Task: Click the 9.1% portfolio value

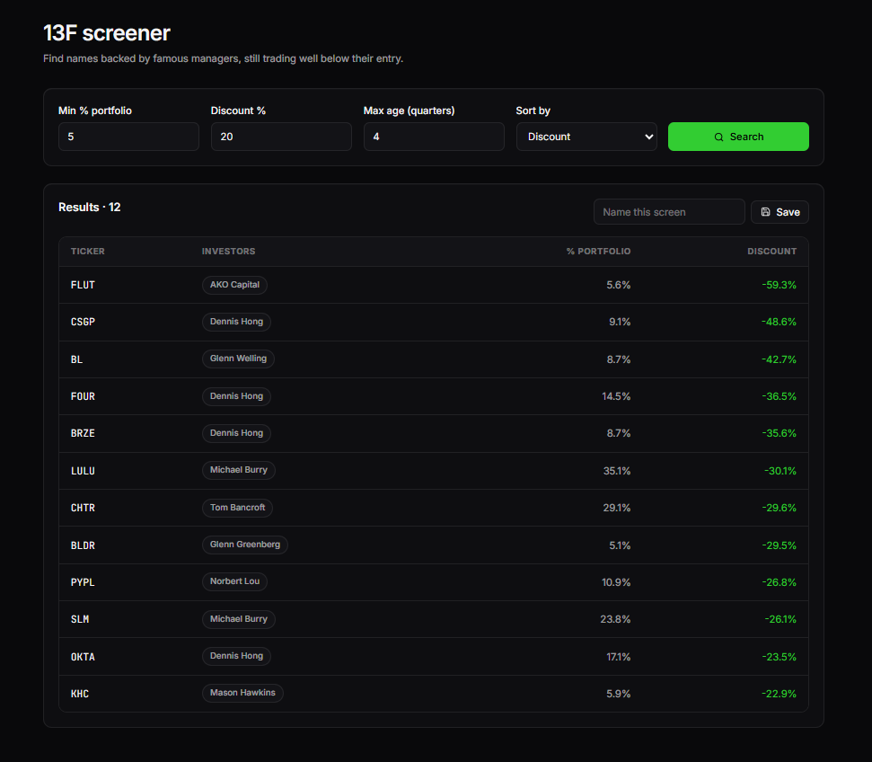Action: pyautogui.click(x=620, y=322)
